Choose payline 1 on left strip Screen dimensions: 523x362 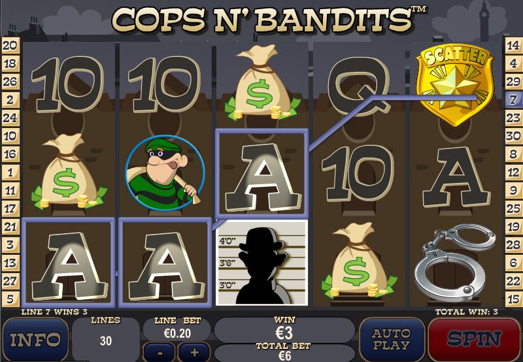[x=10, y=173]
